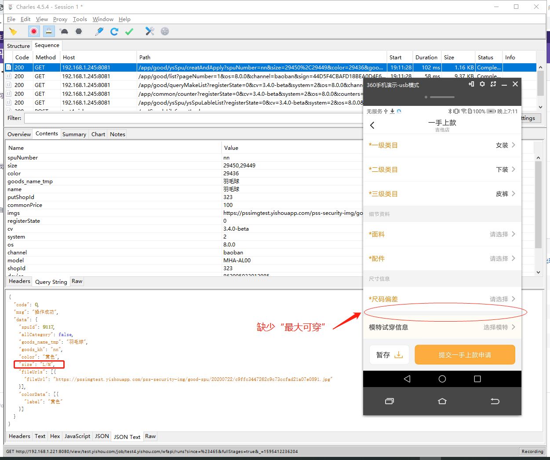The height and width of the screenshot is (460, 550).
Task: Clear the session with the broom icon
Action: tap(13, 31)
